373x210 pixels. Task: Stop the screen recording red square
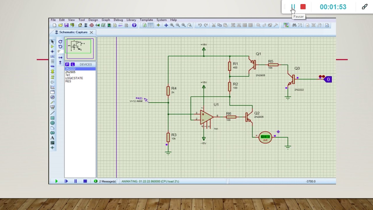click(303, 7)
